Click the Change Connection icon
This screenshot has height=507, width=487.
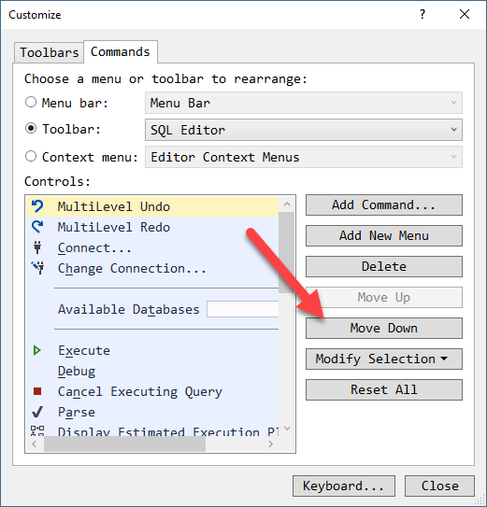coord(38,268)
